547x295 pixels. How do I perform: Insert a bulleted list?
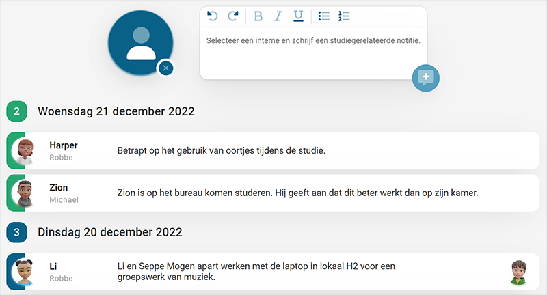coord(324,16)
